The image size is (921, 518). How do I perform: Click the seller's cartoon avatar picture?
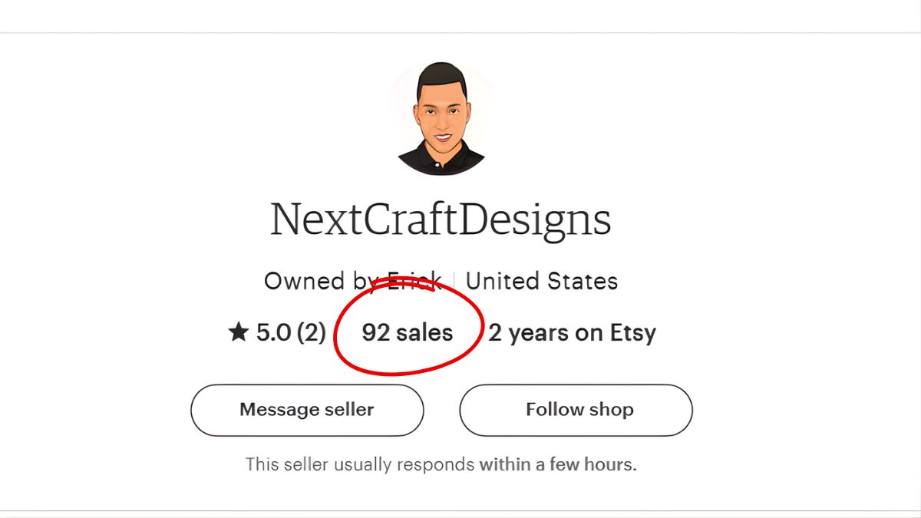click(441, 118)
